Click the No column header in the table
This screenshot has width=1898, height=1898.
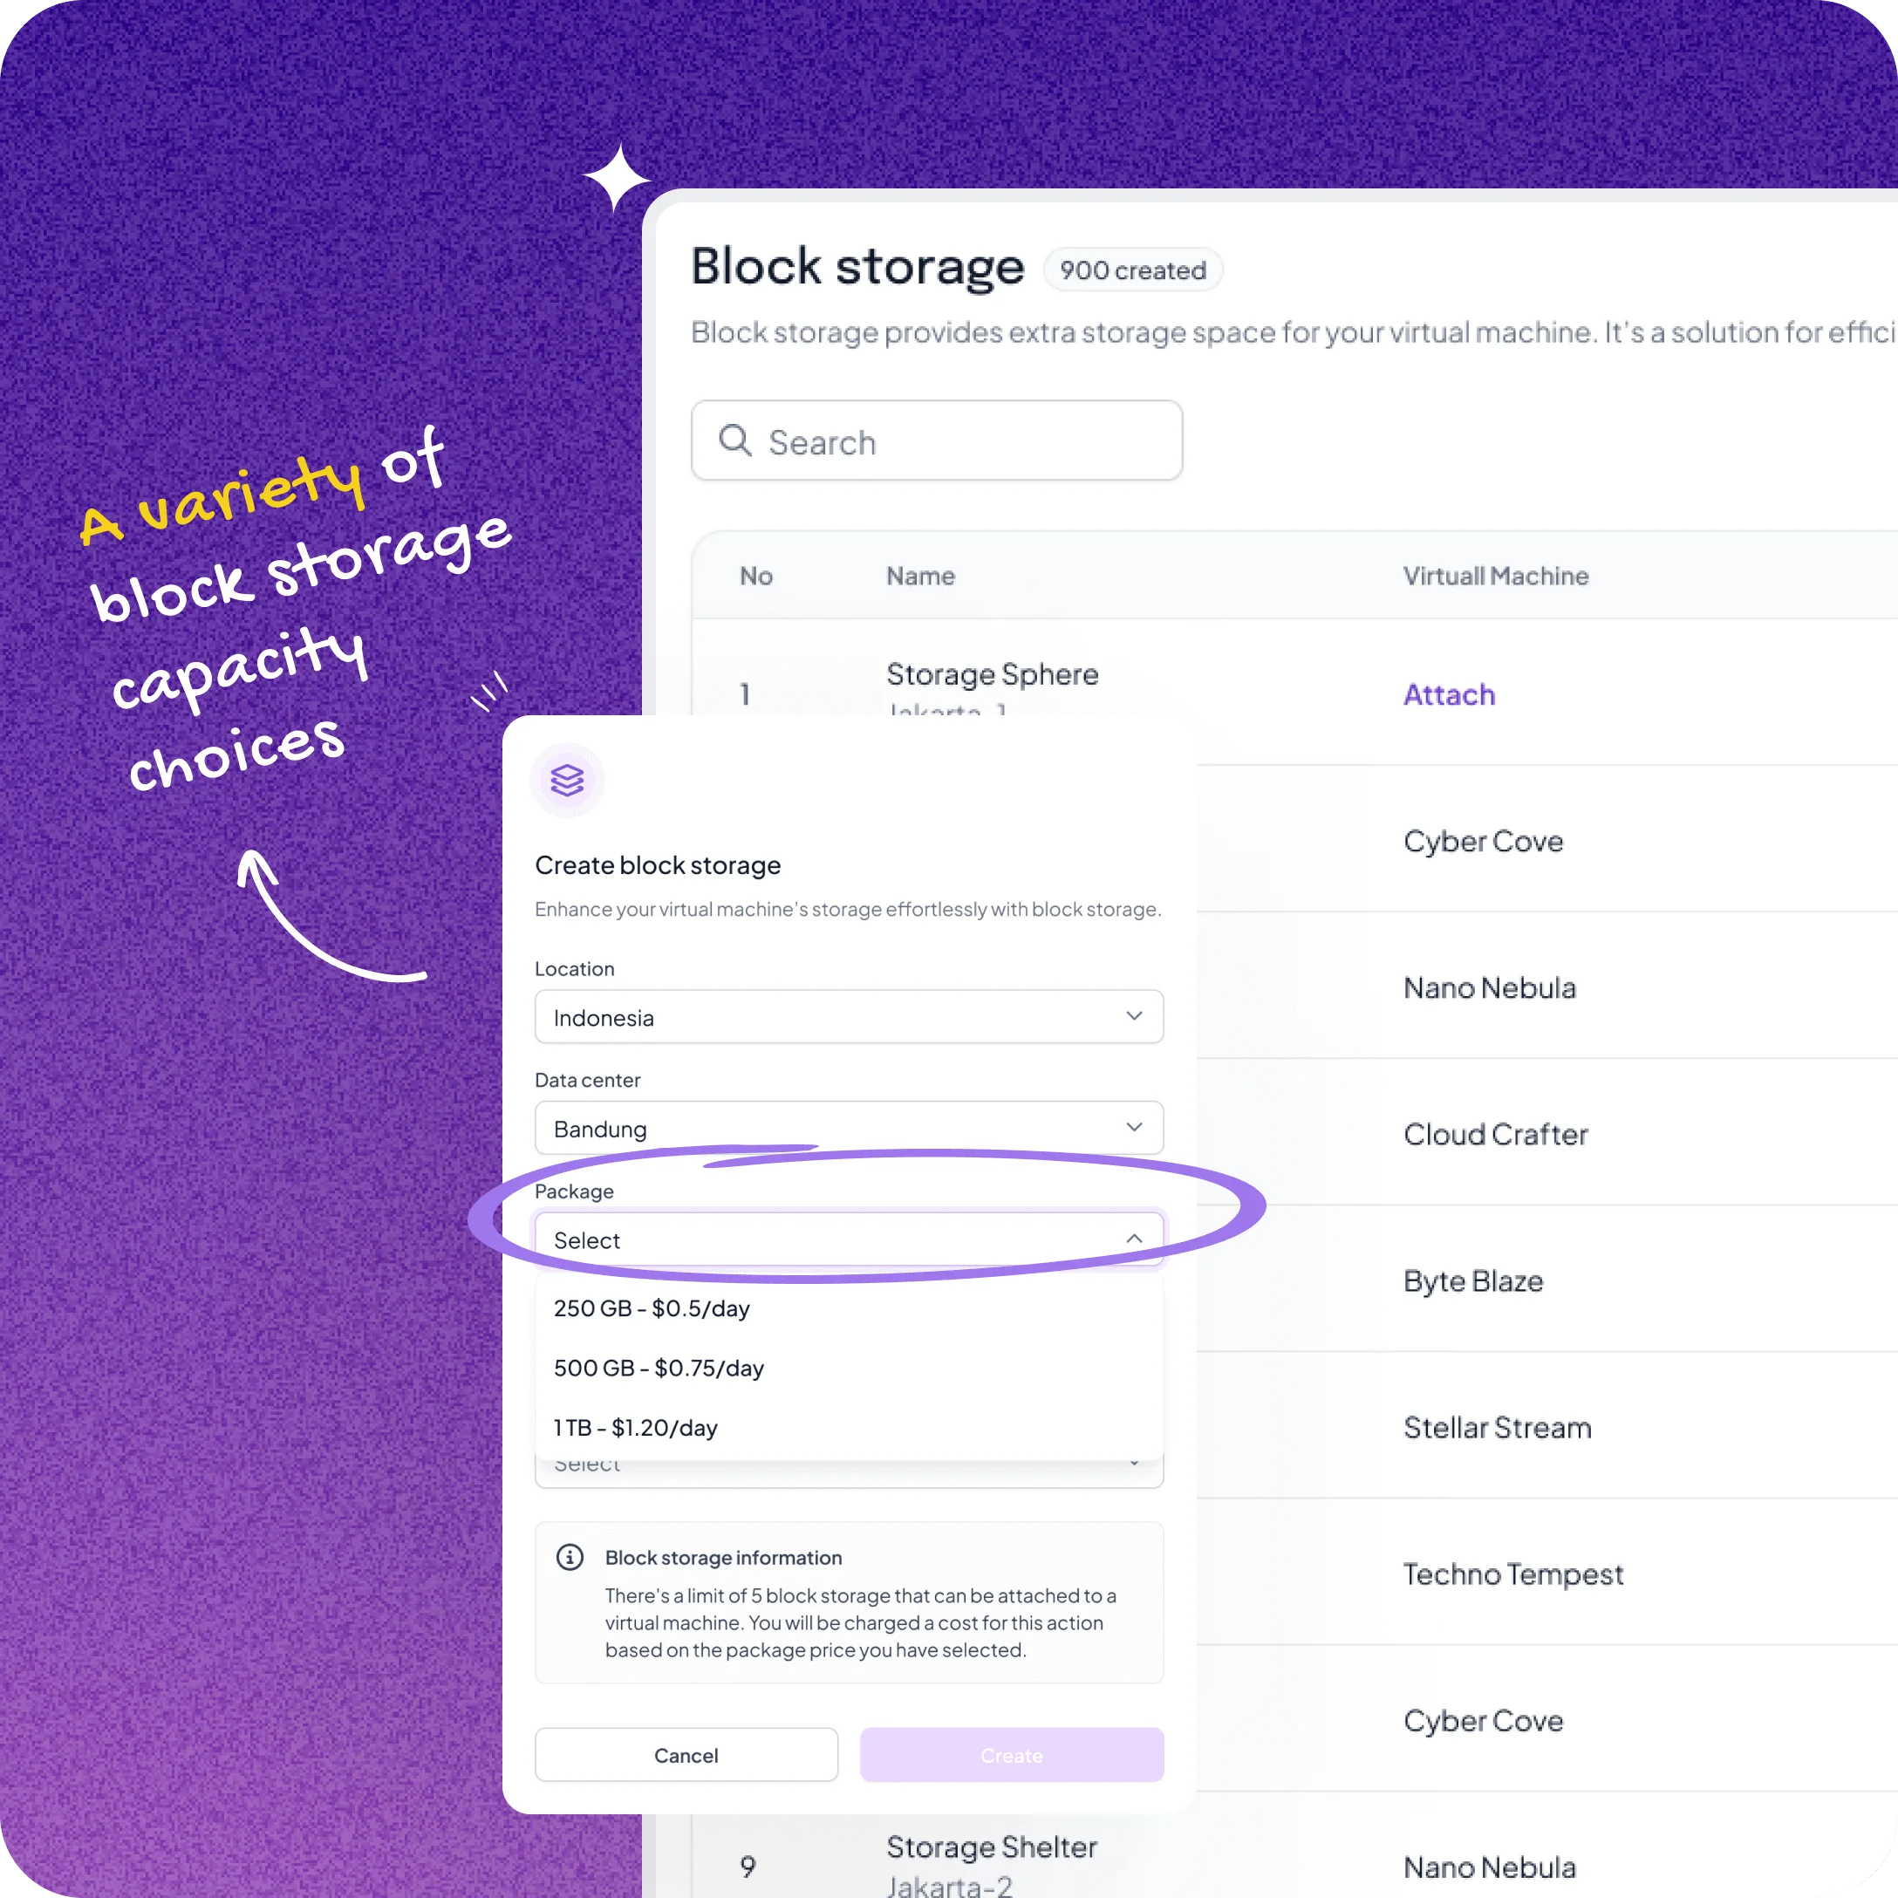click(754, 576)
